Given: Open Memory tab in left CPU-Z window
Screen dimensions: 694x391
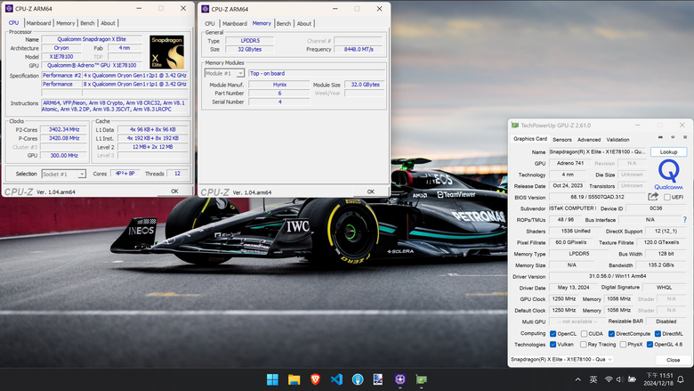Looking at the screenshot, I should (66, 23).
